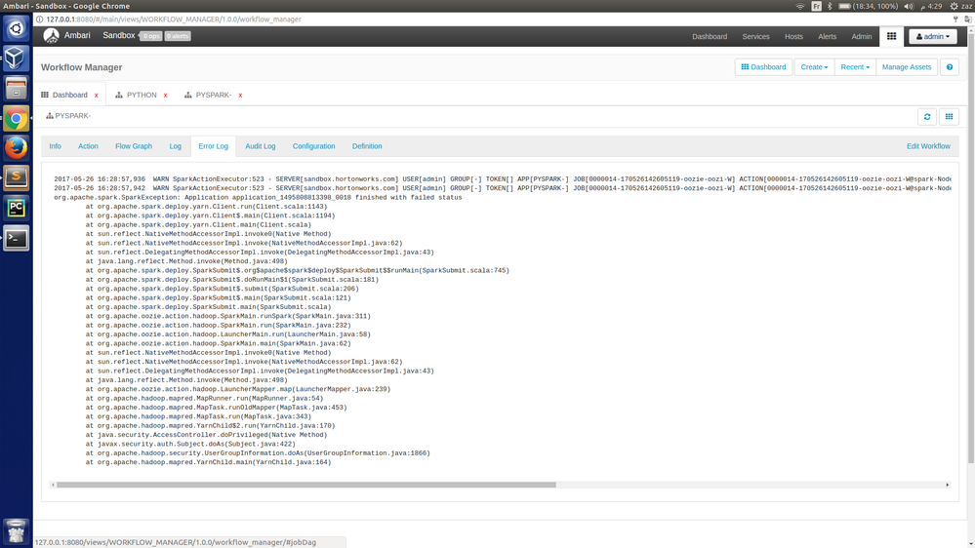This screenshot has width=975, height=548.
Task: Select the Dashboard workflow tab
Action: click(x=69, y=95)
